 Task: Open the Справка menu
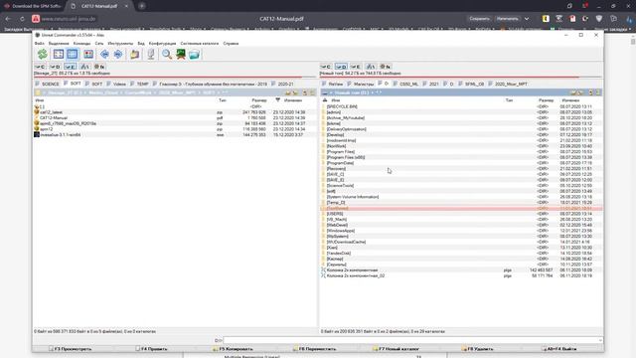pos(231,44)
